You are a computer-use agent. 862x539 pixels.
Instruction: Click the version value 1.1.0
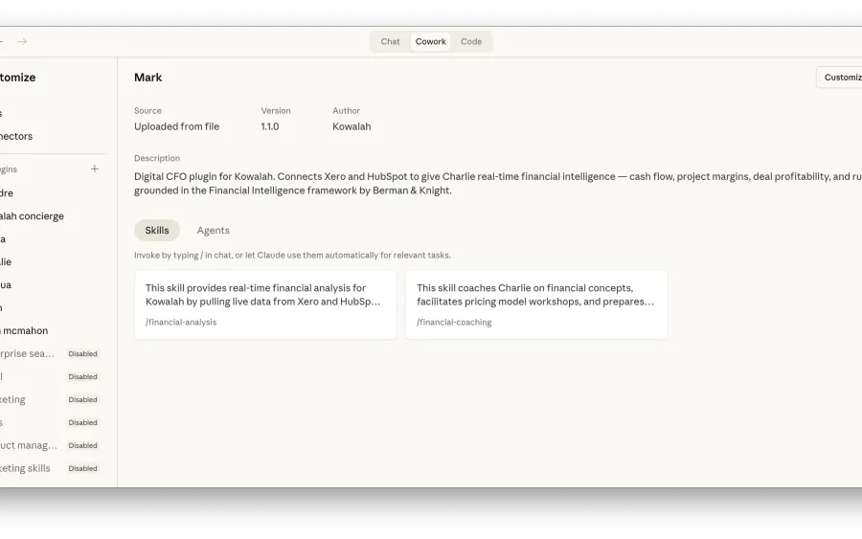[270, 126]
